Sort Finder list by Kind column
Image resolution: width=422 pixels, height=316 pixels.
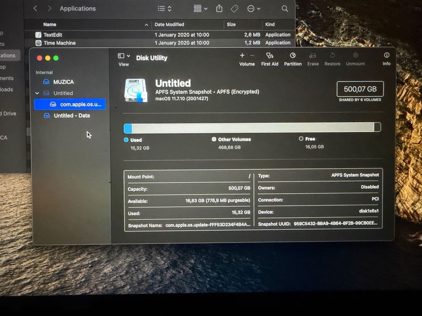click(x=270, y=24)
